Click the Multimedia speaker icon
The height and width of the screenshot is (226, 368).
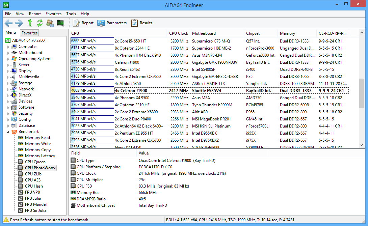(14, 77)
